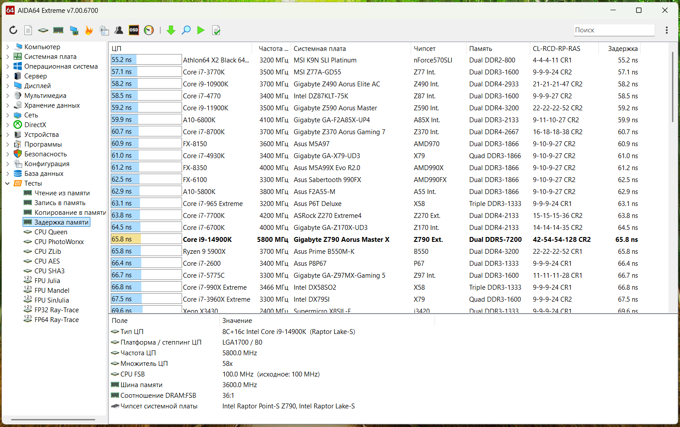680x427 pixels.
Task: Select the Core i9-14900K result row
Action: [x=375, y=240]
